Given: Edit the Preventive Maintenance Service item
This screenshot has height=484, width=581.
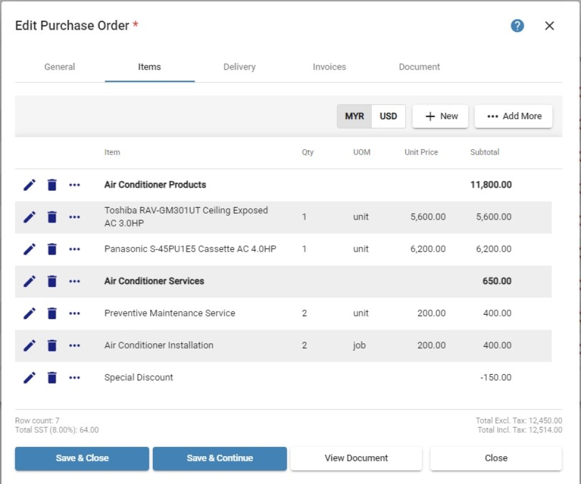Looking at the screenshot, I should point(30,314).
